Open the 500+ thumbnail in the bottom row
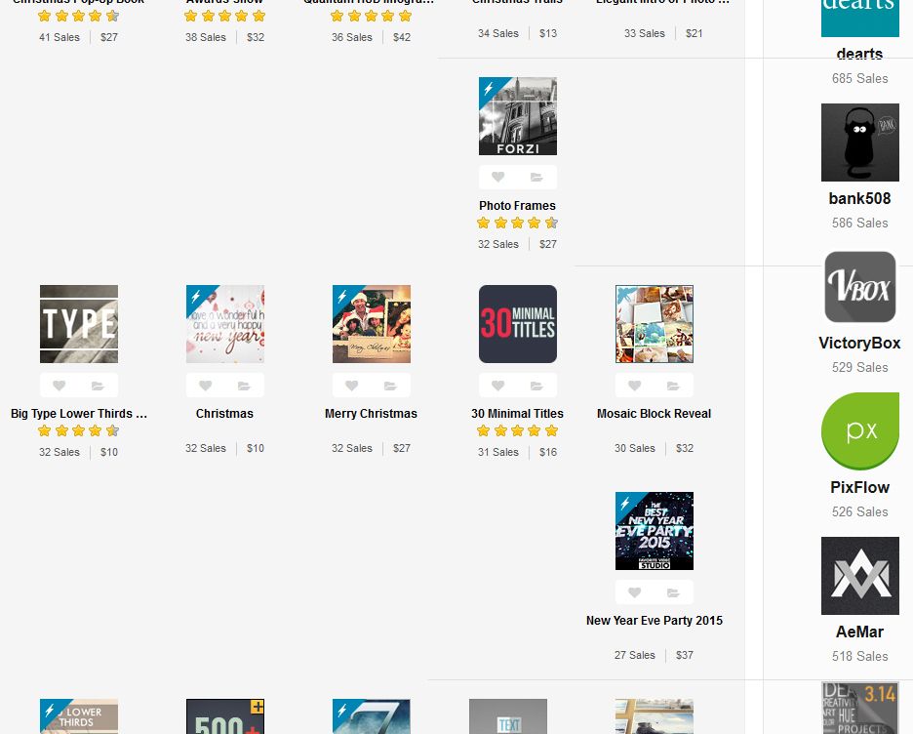This screenshot has height=734, width=913. click(x=224, y=715)
